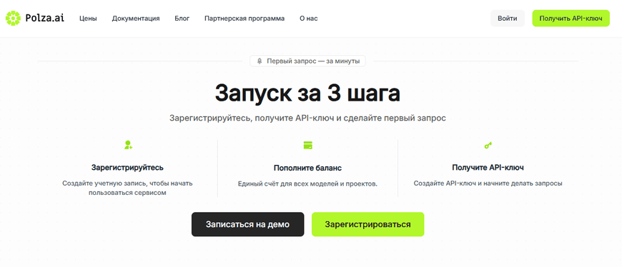Click the Запуск за 3 шага heading
The image size is (622, 267).
tap(308, 93)
